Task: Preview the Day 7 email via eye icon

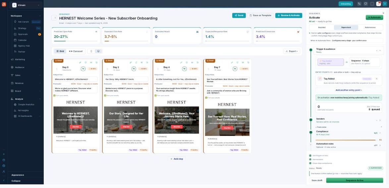Action: click(243, 63)
